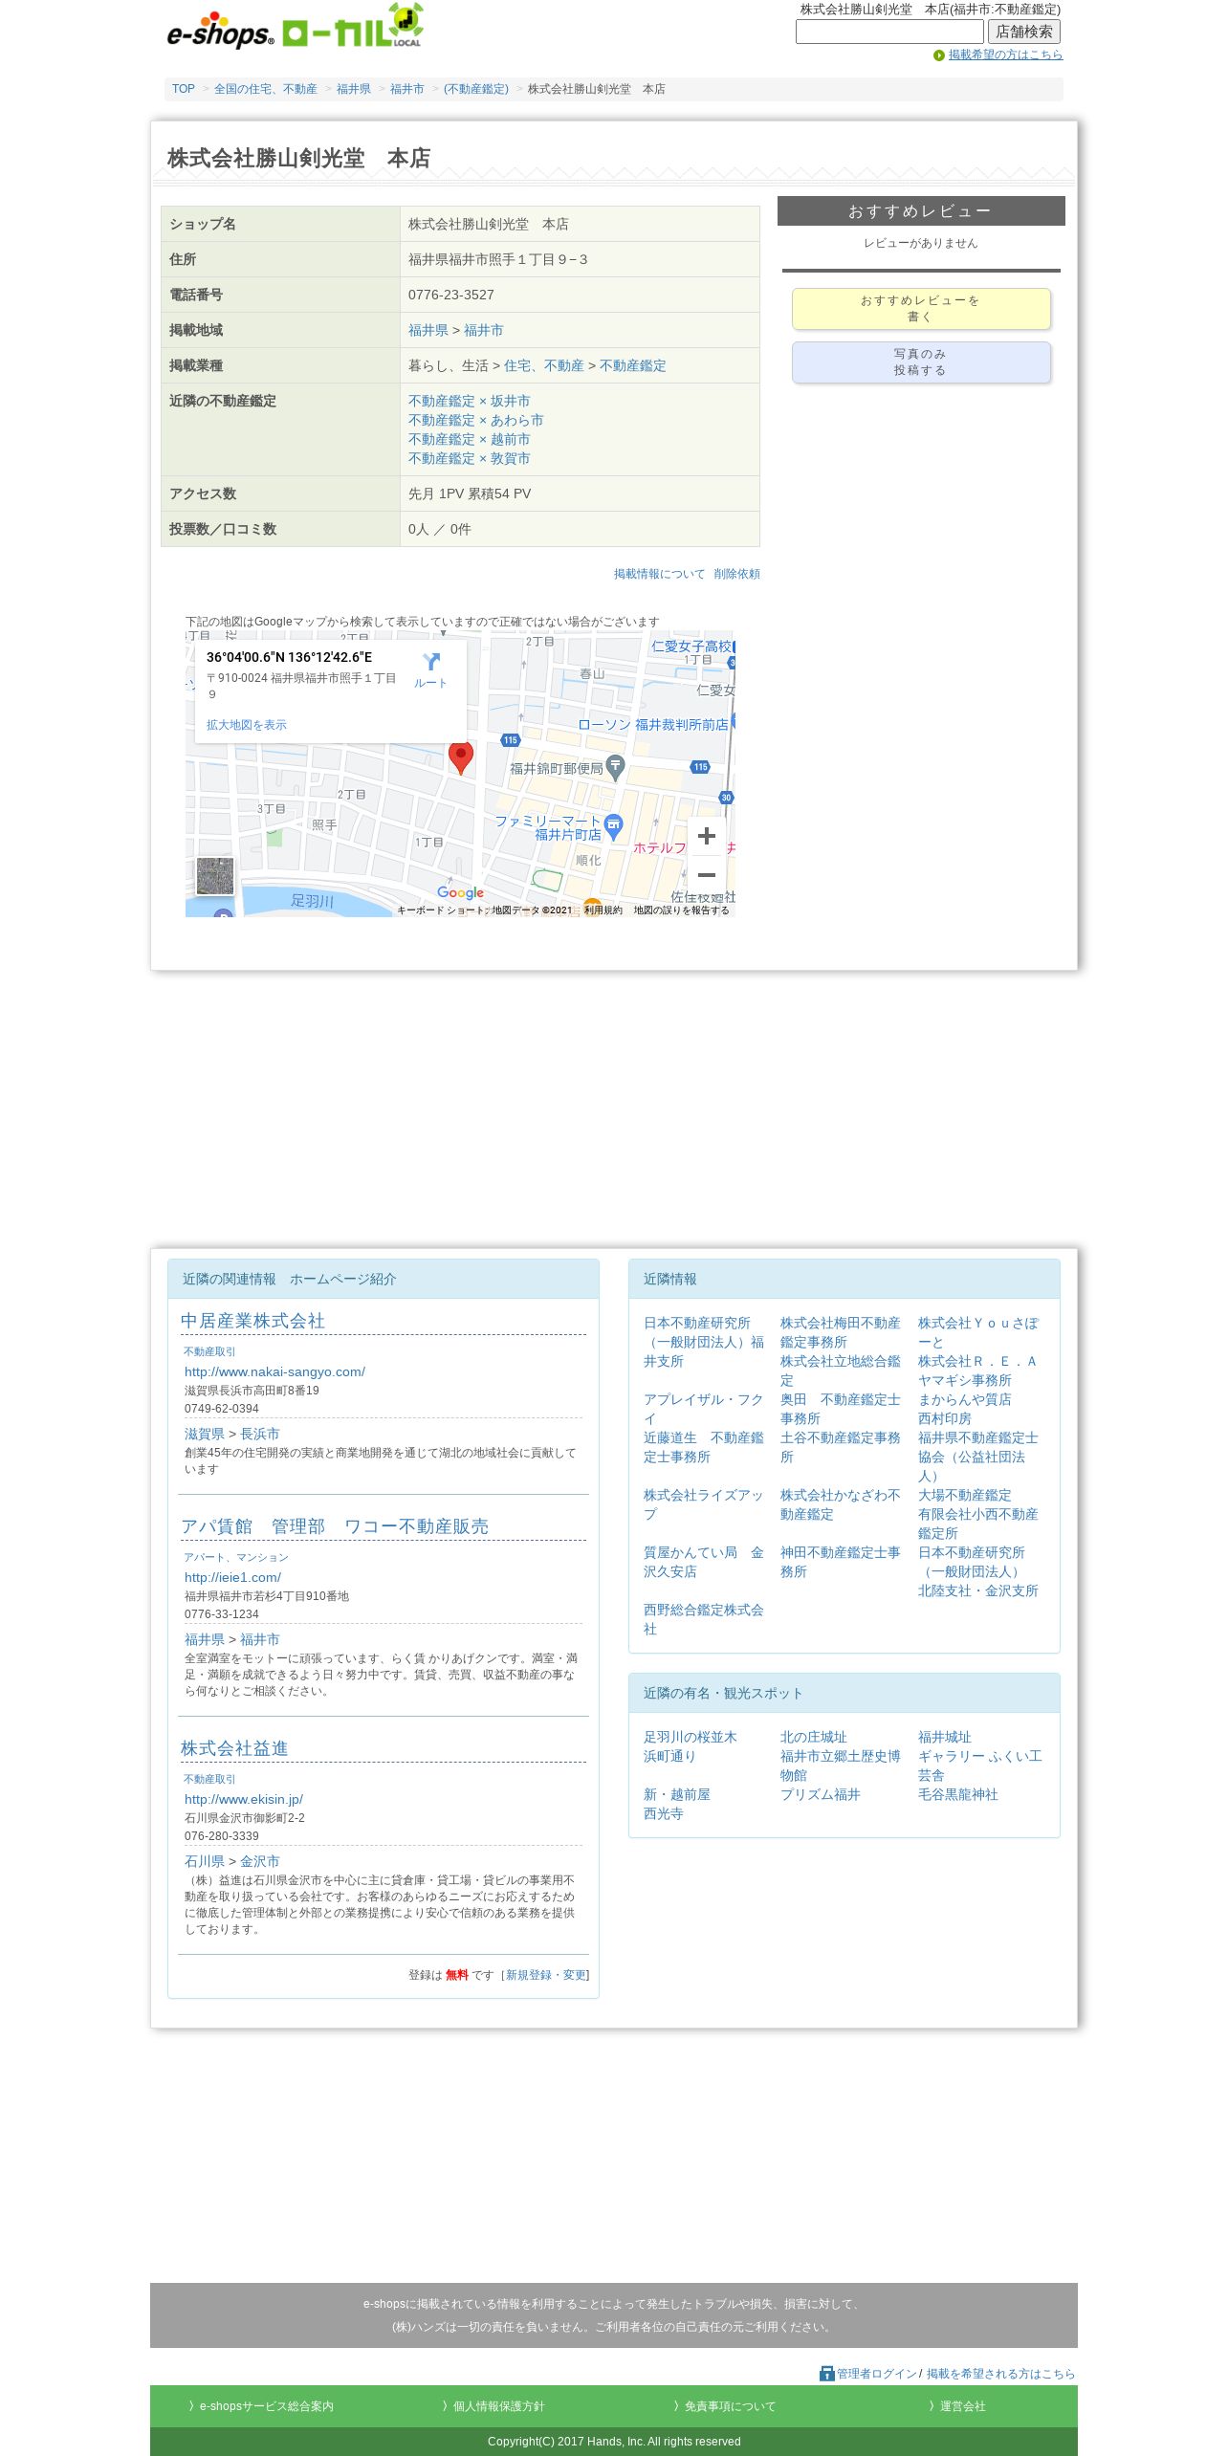The height and width of the screenshot is (2456, 1228).
Task: Click the ファミリーマート store marker on map
Action: 614,825
